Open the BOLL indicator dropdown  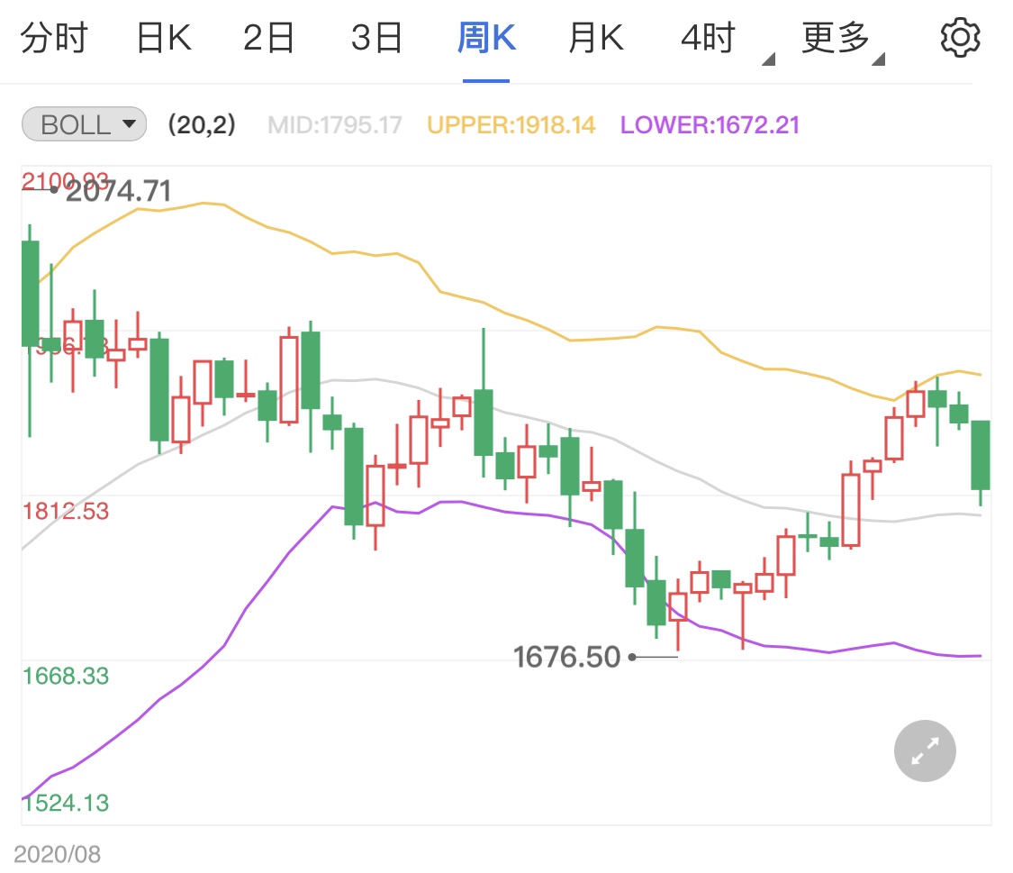[x=84, y=124]
